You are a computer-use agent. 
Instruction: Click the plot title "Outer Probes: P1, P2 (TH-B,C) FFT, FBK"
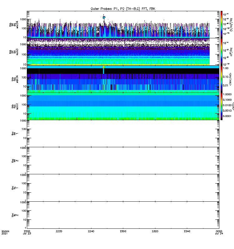coord(123,9)
